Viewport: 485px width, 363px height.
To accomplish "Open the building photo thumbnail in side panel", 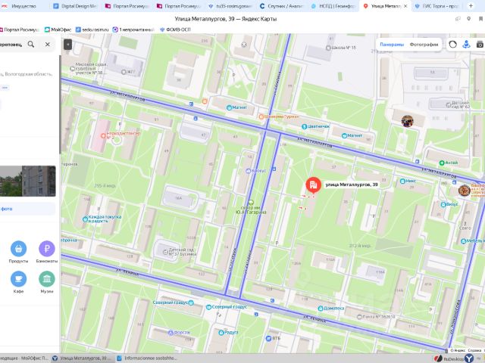I will 28,181.
